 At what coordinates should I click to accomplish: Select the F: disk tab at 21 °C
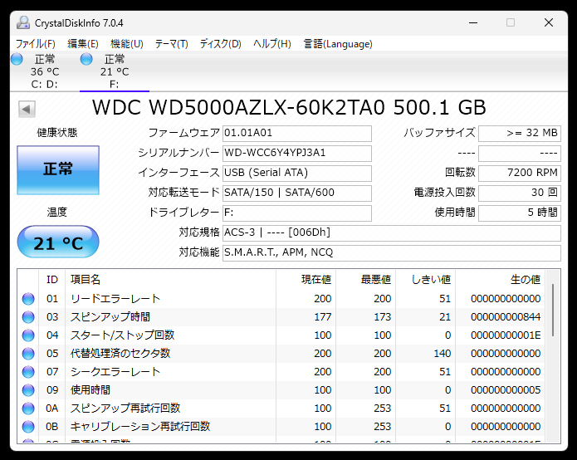115,71
